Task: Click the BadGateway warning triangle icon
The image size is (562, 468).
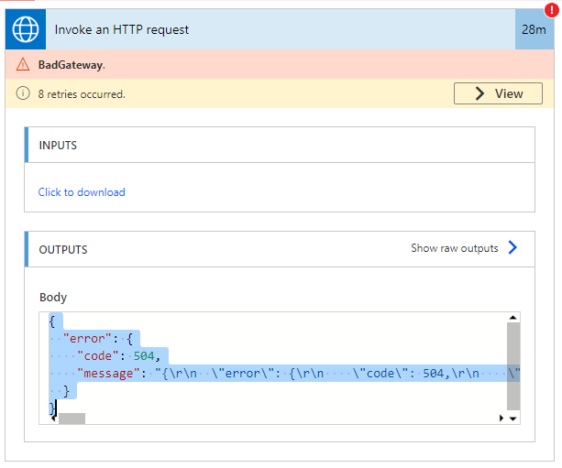Action: point(24,65)
